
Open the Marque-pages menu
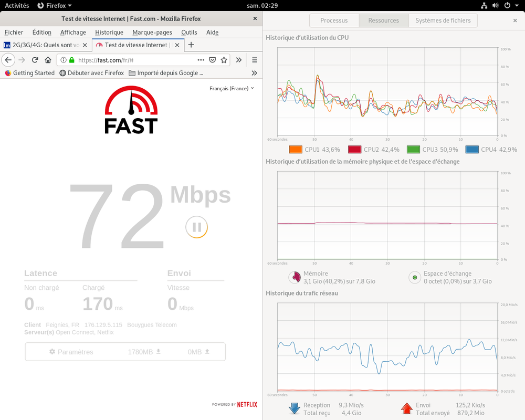[152, 33]
